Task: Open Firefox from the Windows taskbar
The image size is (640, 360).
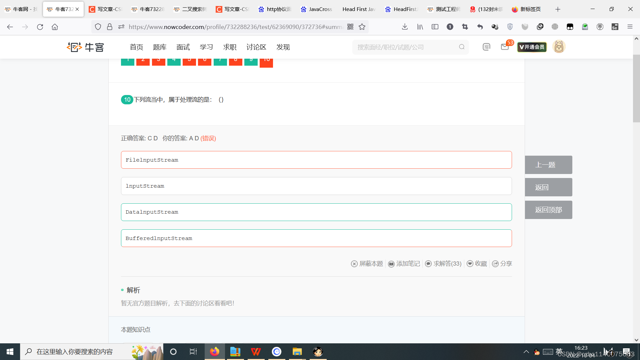Action: (215, 352)
